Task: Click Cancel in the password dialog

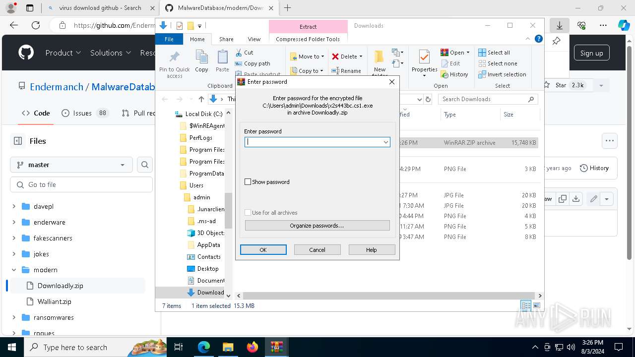Action: point(317,250)
